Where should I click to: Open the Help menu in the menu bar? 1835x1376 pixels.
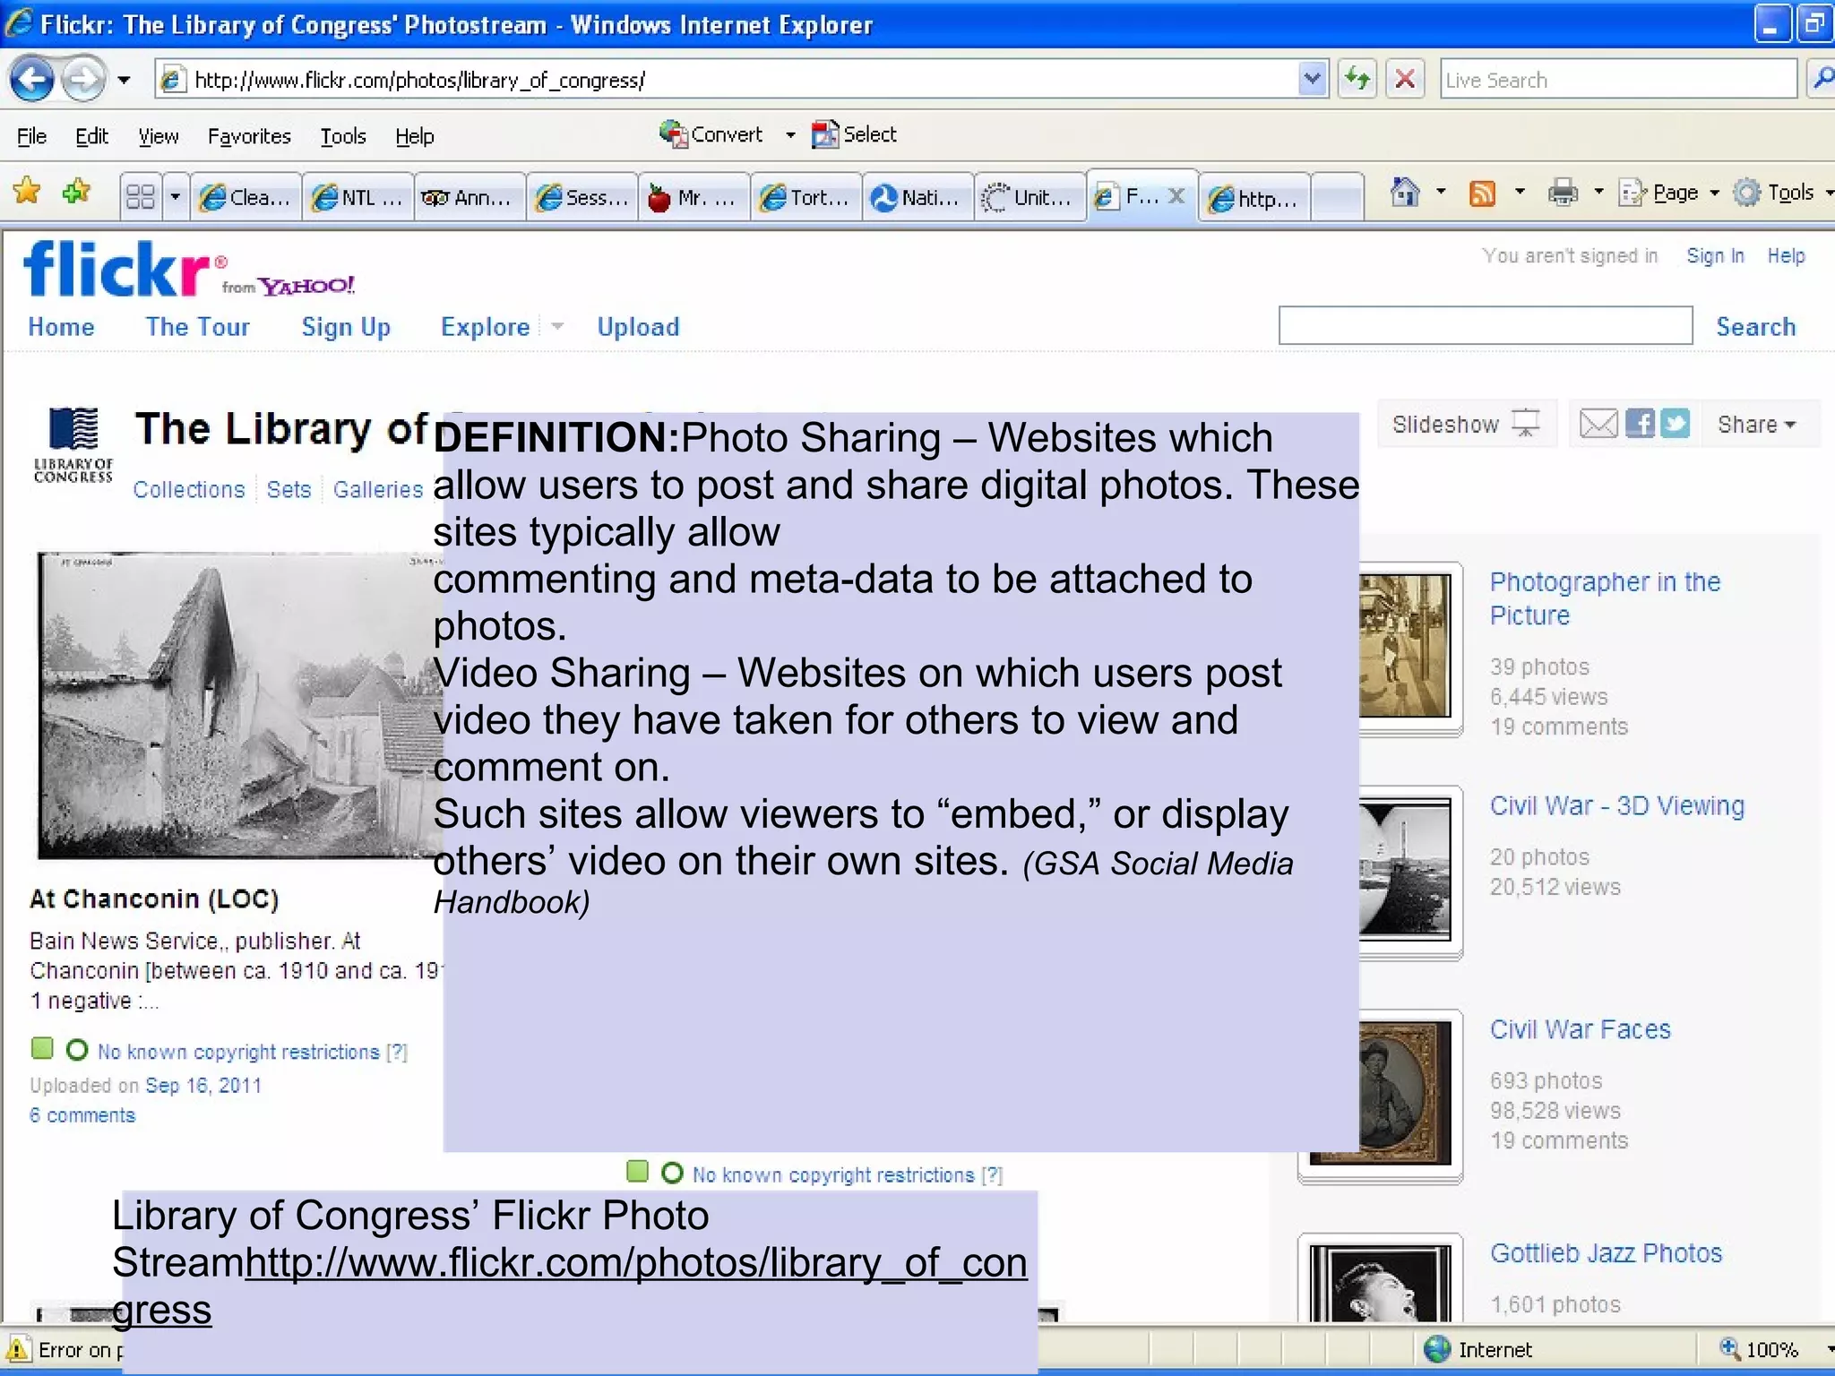tap(415, 136)
